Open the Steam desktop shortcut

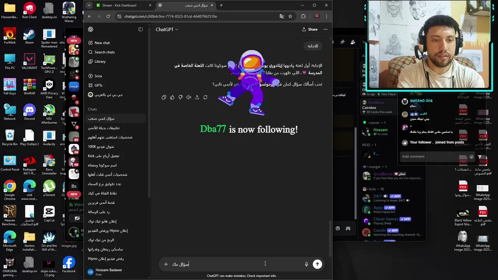coord(29,36)
